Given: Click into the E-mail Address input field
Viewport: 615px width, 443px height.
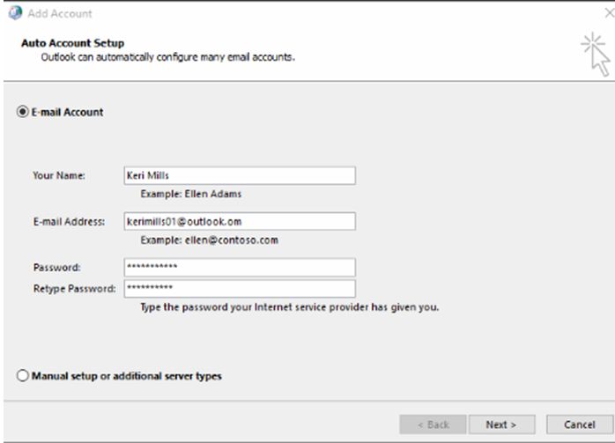Looking at the screenshot, I should (240, 222).
